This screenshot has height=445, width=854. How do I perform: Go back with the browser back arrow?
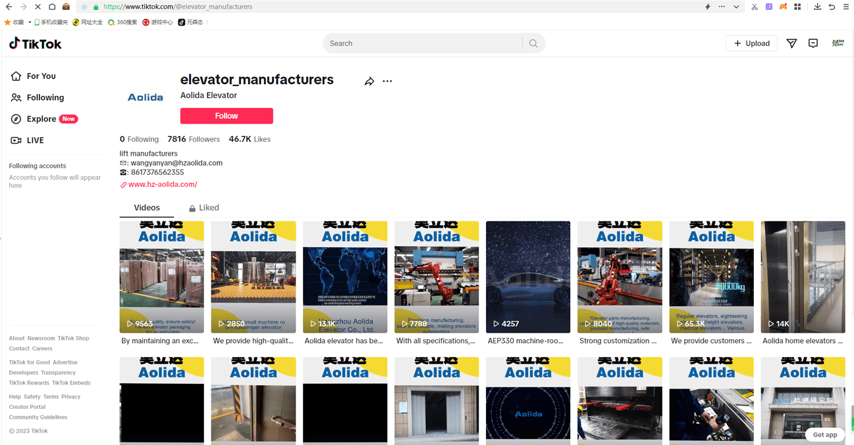(9, 7)
